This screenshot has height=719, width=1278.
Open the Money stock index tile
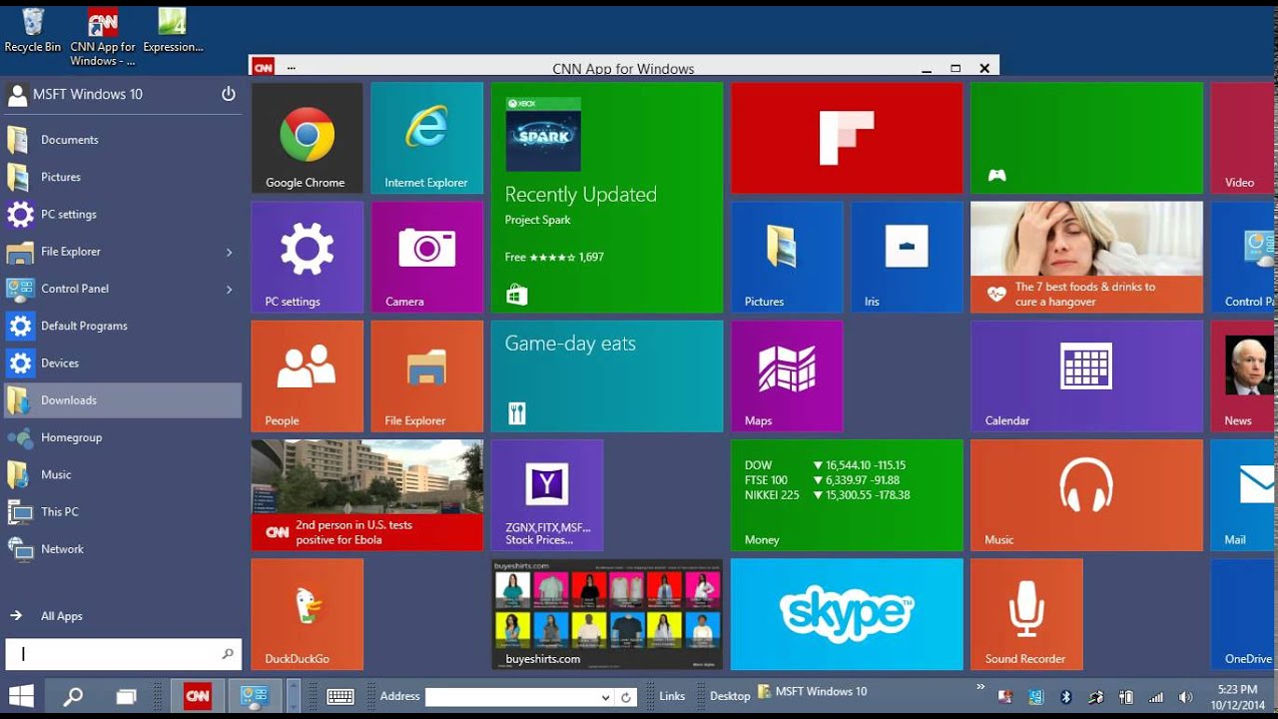tap(847, 494)
